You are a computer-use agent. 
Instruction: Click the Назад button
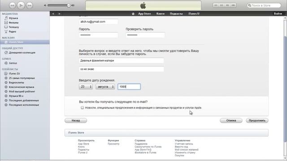coord(76,120)
